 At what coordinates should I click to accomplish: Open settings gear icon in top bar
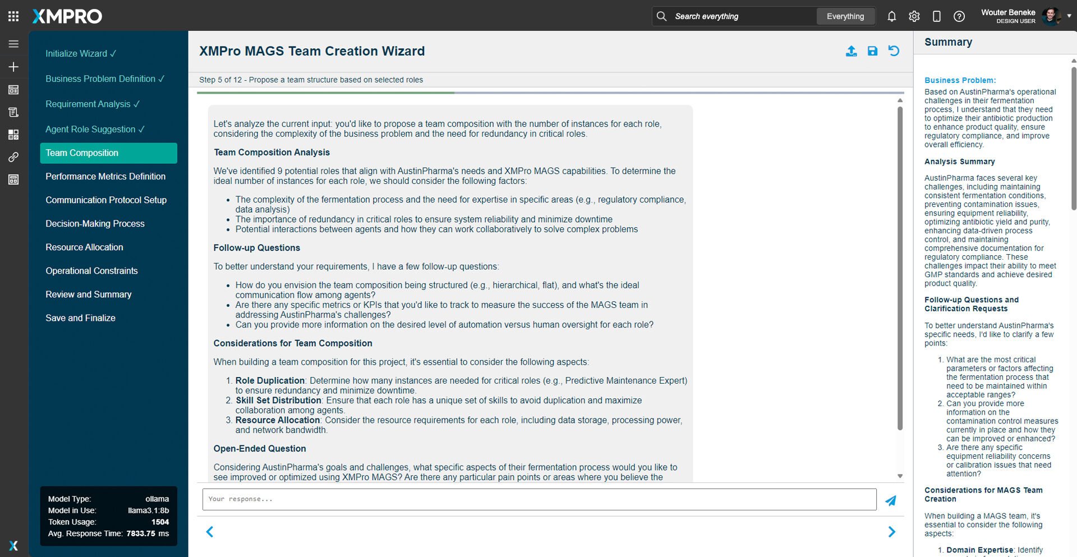click(x=914, y=16)
